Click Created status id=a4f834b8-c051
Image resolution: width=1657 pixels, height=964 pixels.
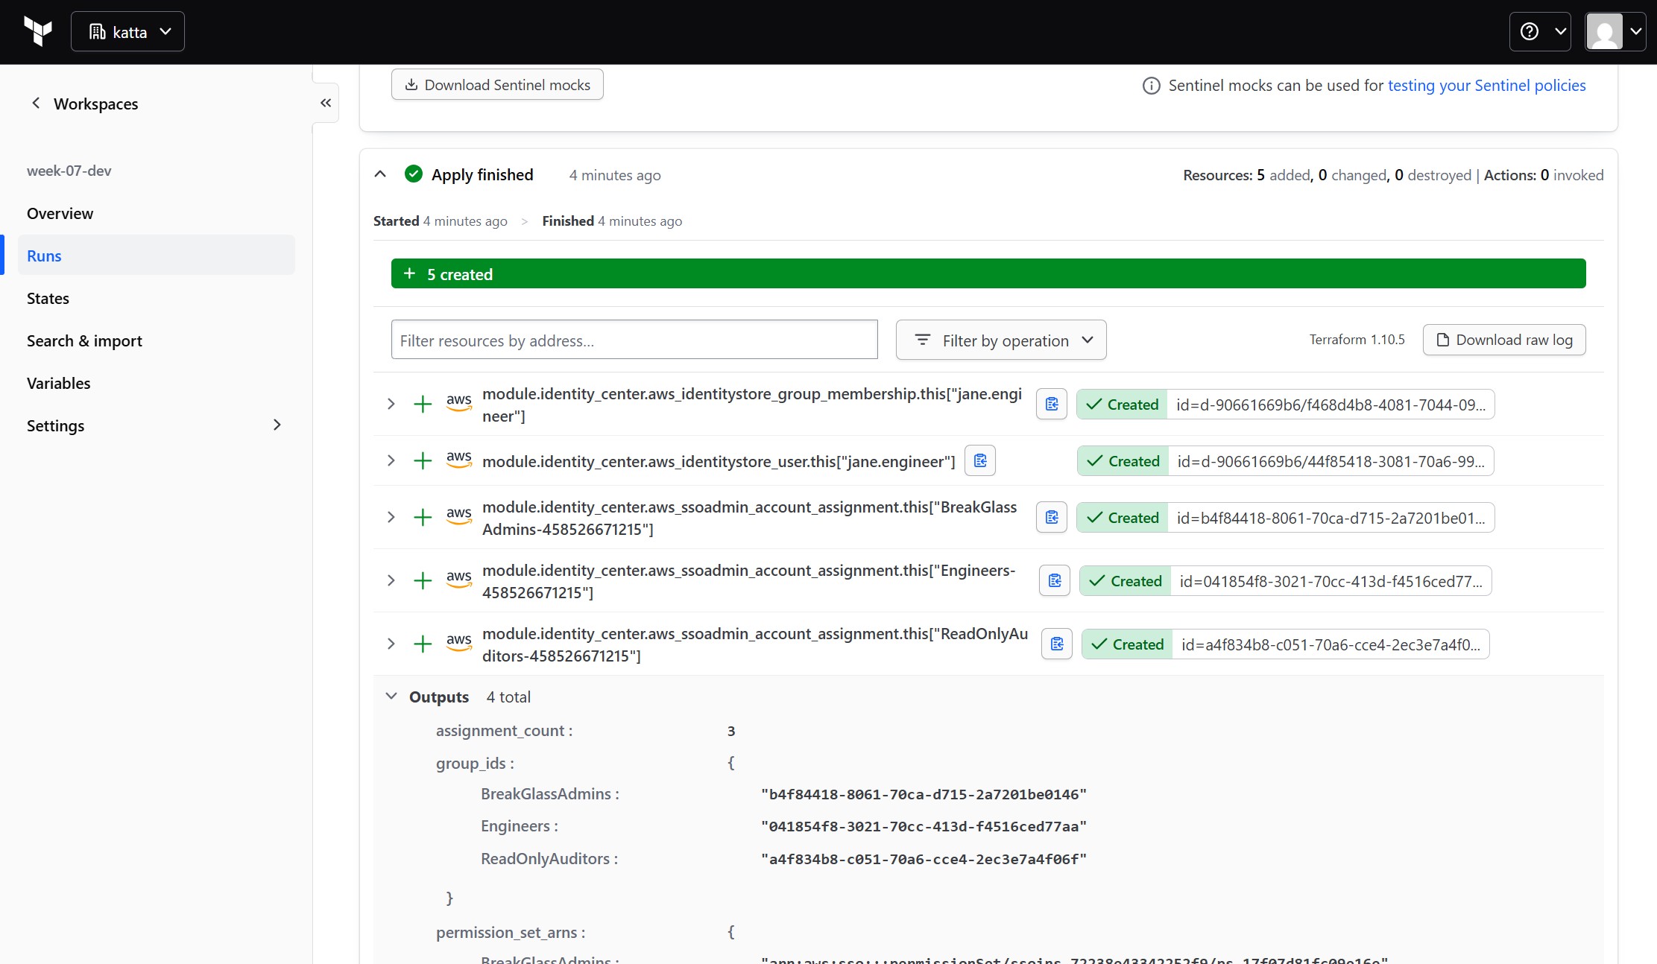coord(1286,644)
